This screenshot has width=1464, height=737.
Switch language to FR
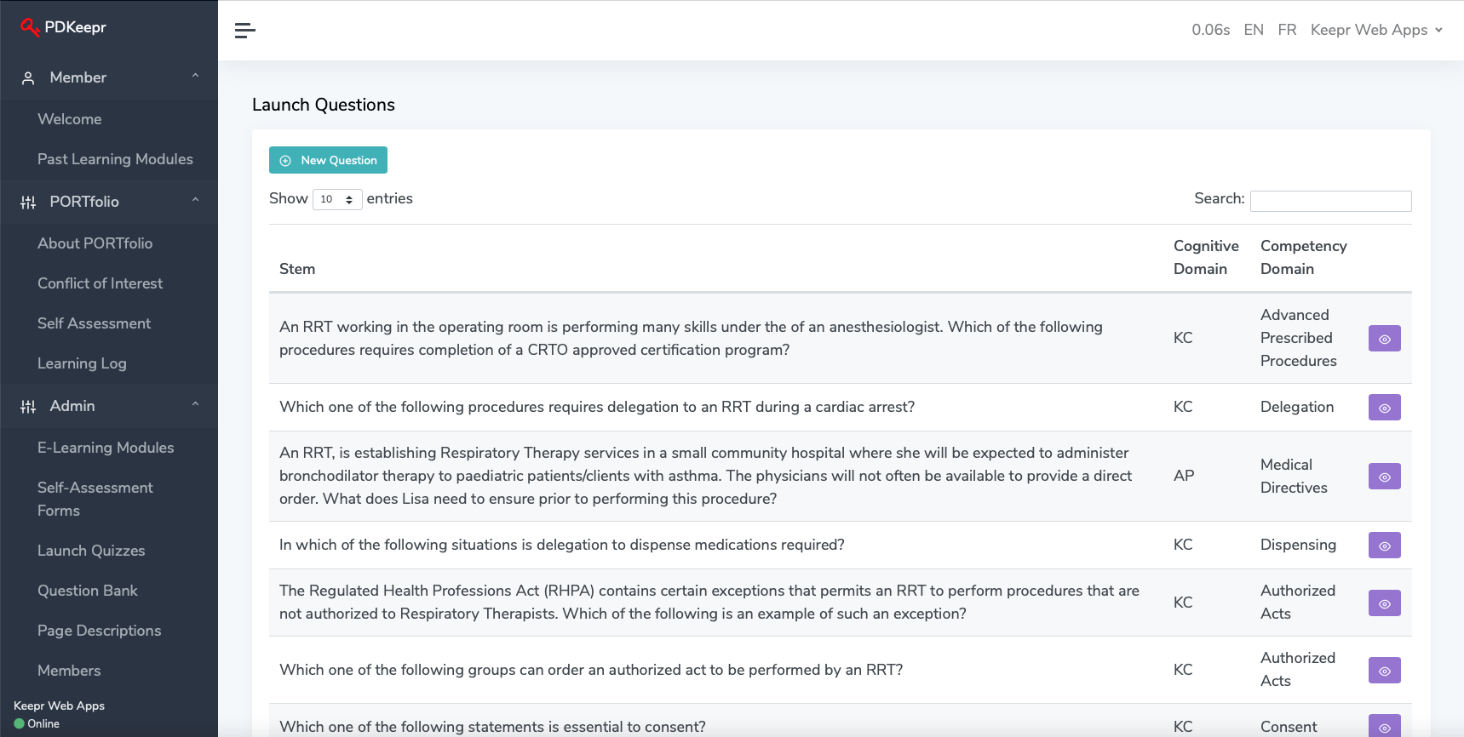tap(1287, 30)
